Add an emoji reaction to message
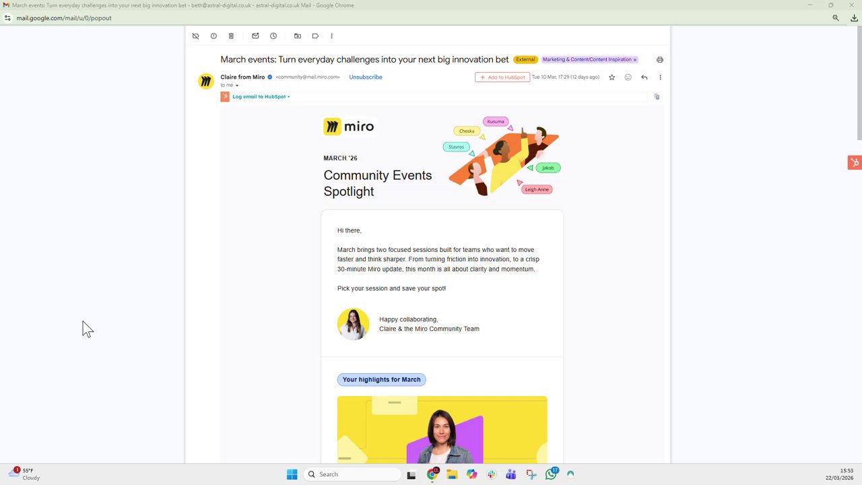The height and width of the screenshot is (485, 862). pos(628,77)
